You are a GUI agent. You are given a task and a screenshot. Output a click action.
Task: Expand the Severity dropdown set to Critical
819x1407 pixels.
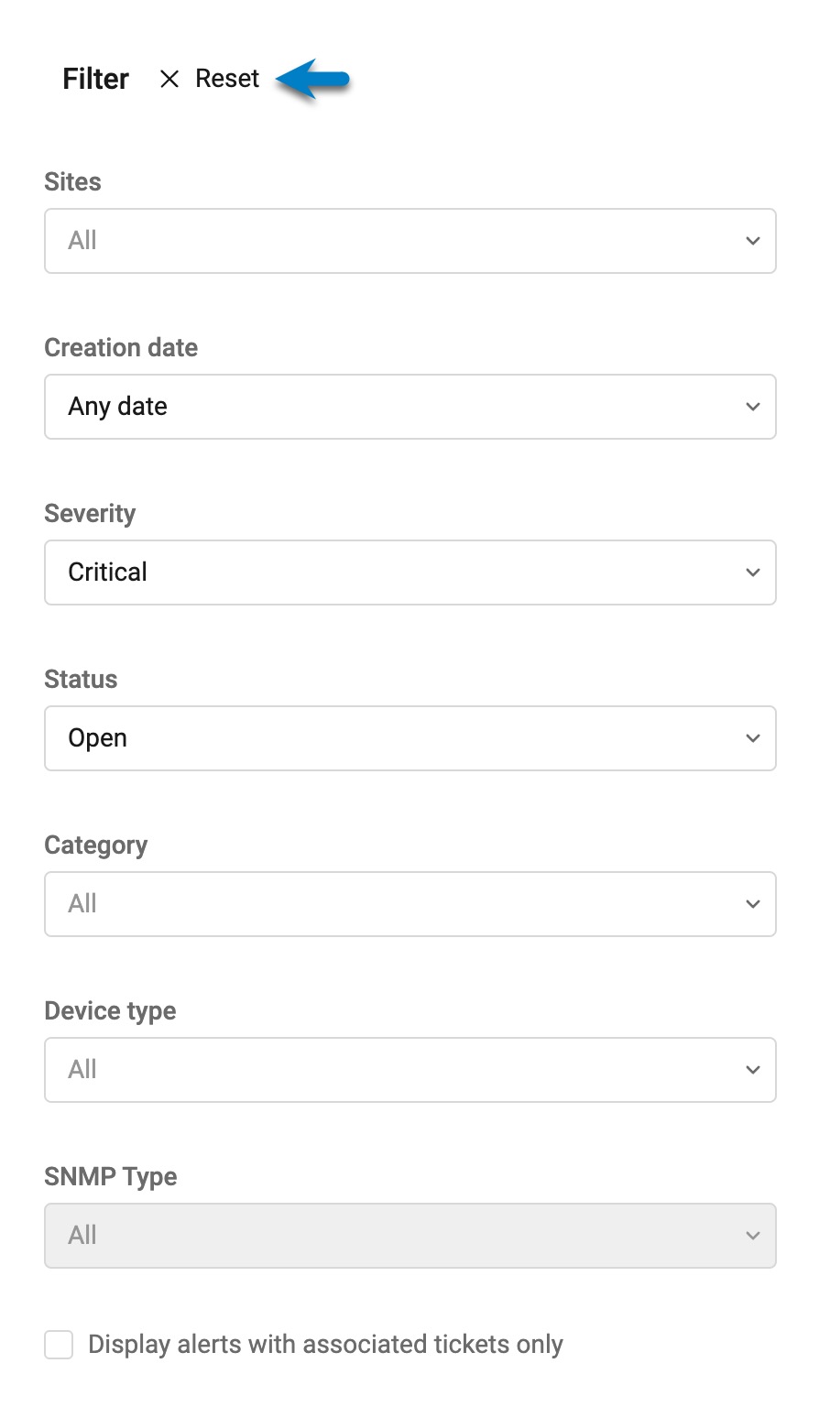410,573
